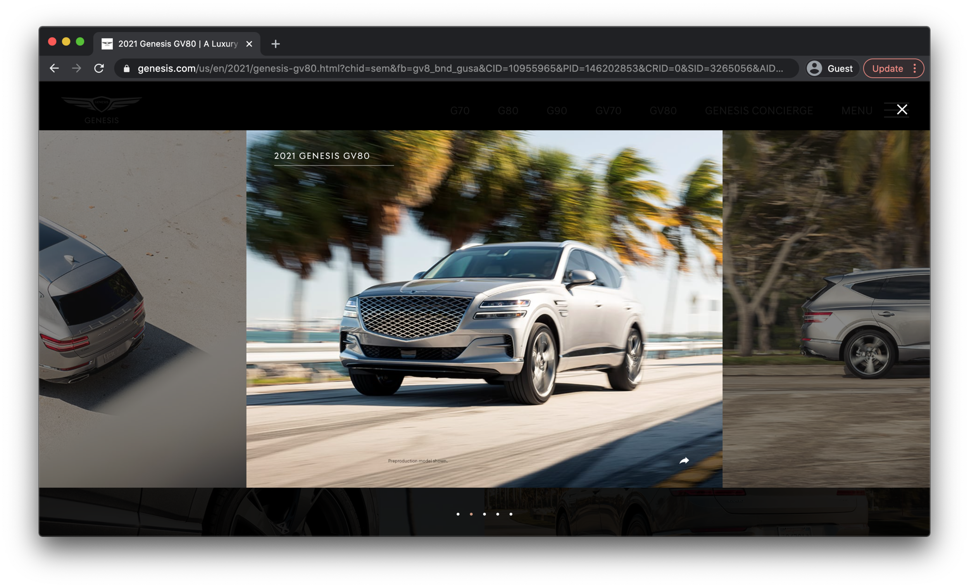Click "Preproduction model shown." caption
The width and height of the screenshot is (969, 588).
click(x=418, y=461)
